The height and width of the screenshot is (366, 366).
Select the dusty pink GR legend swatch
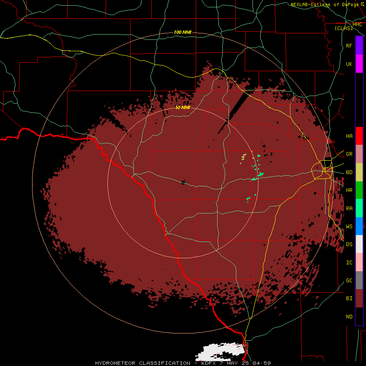click(359, 154)
